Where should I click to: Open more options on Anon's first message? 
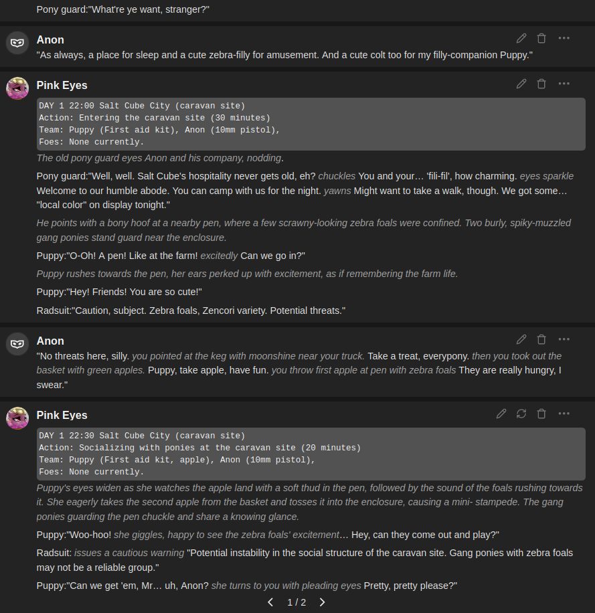(x=564, y=38)
